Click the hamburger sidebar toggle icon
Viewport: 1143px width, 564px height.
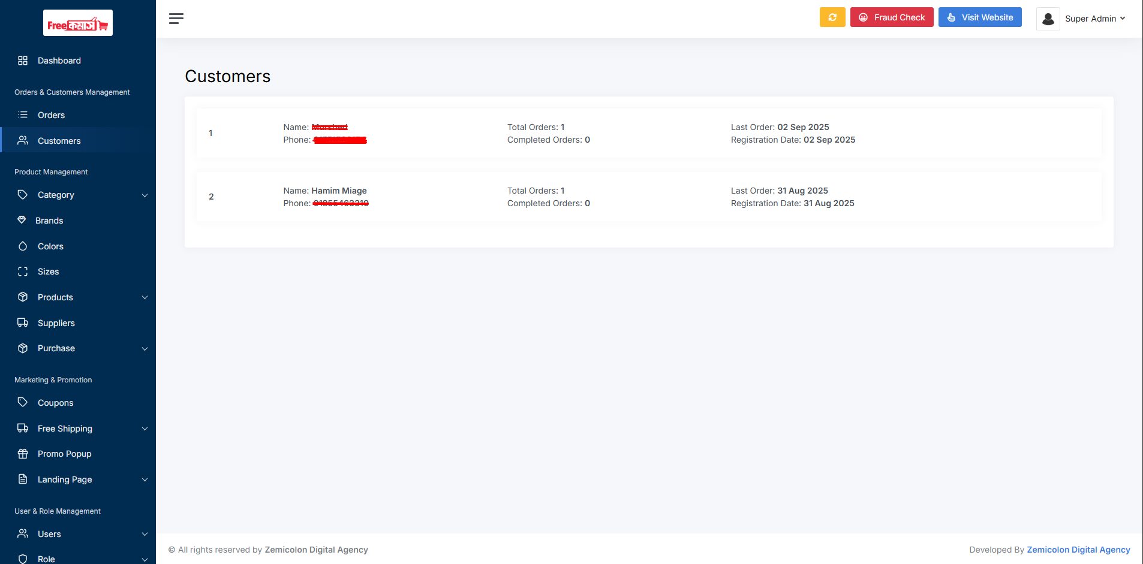pos(176,19)
